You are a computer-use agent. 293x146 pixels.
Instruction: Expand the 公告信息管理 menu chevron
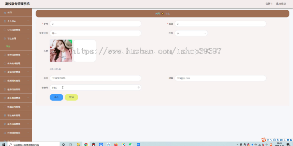[x=28, y=30]
